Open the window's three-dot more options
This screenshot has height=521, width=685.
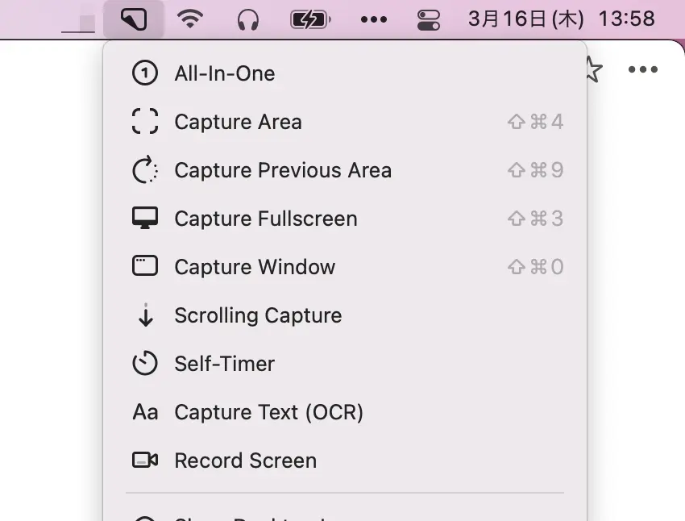click(642, 69)
